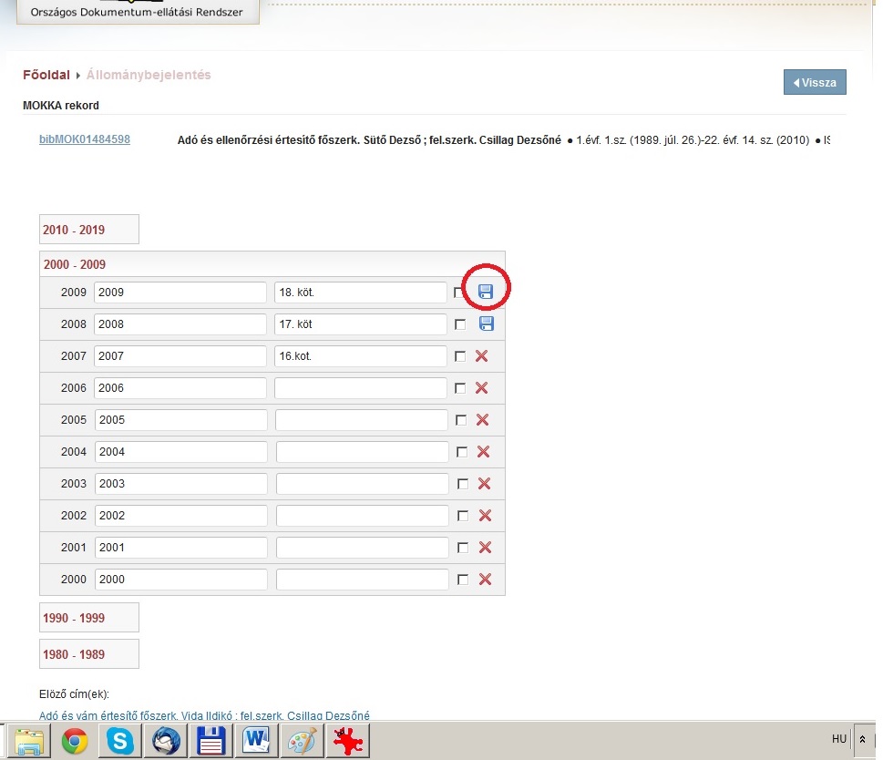Viewport: 883px width, 760px height.
Task: Open the bibMOK01484598 record link
Action: tap(85, 139)
